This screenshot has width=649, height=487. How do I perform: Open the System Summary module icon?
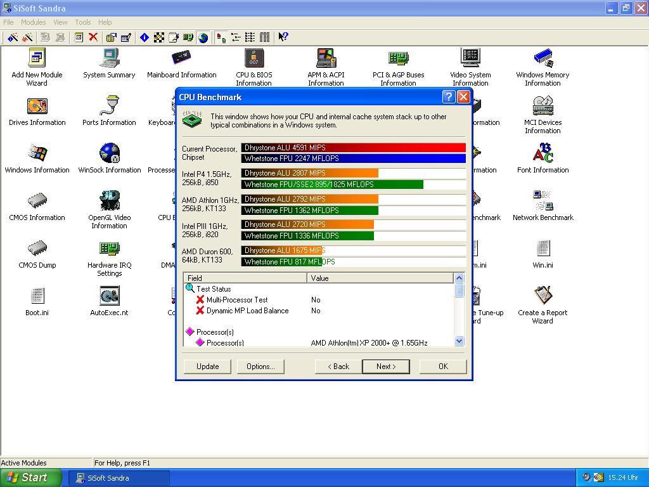pos(109,59)
